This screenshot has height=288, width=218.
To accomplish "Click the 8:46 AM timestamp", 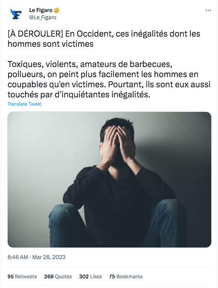I will click(18, 257).
